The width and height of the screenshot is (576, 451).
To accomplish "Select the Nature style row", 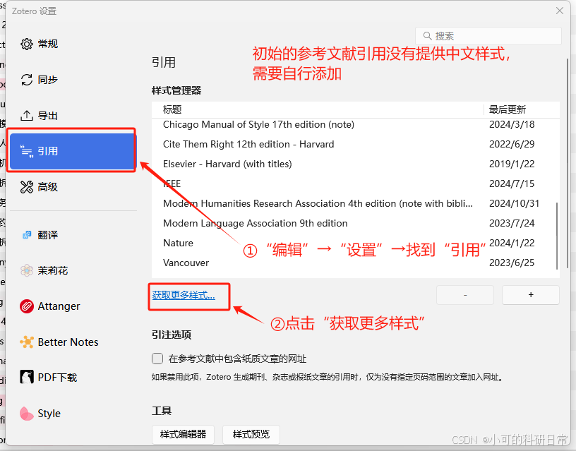I will [354, 243].
